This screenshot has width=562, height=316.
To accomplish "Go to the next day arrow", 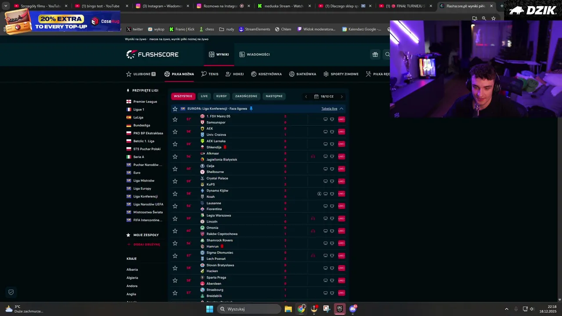I will (x=342, y=97).
